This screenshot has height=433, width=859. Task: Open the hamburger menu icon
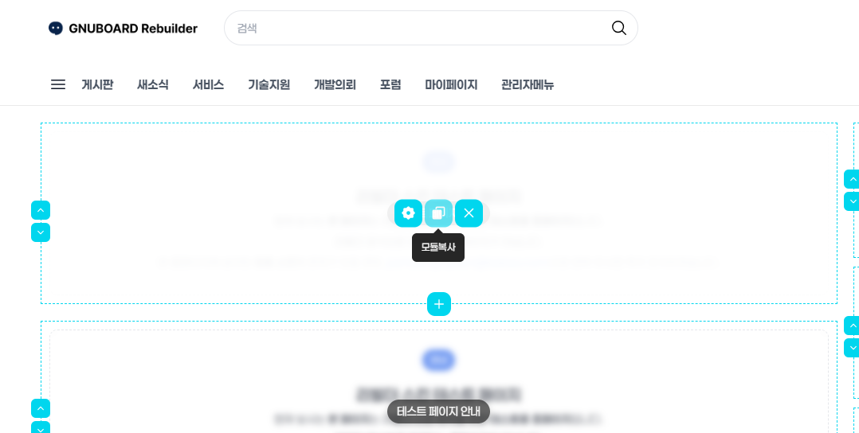(58, 84)
